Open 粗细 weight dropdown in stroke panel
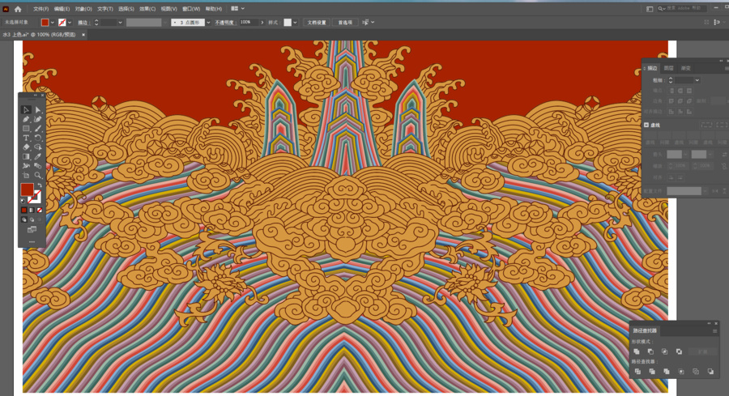This screenshot has height=396, width=729. point(697,80)
